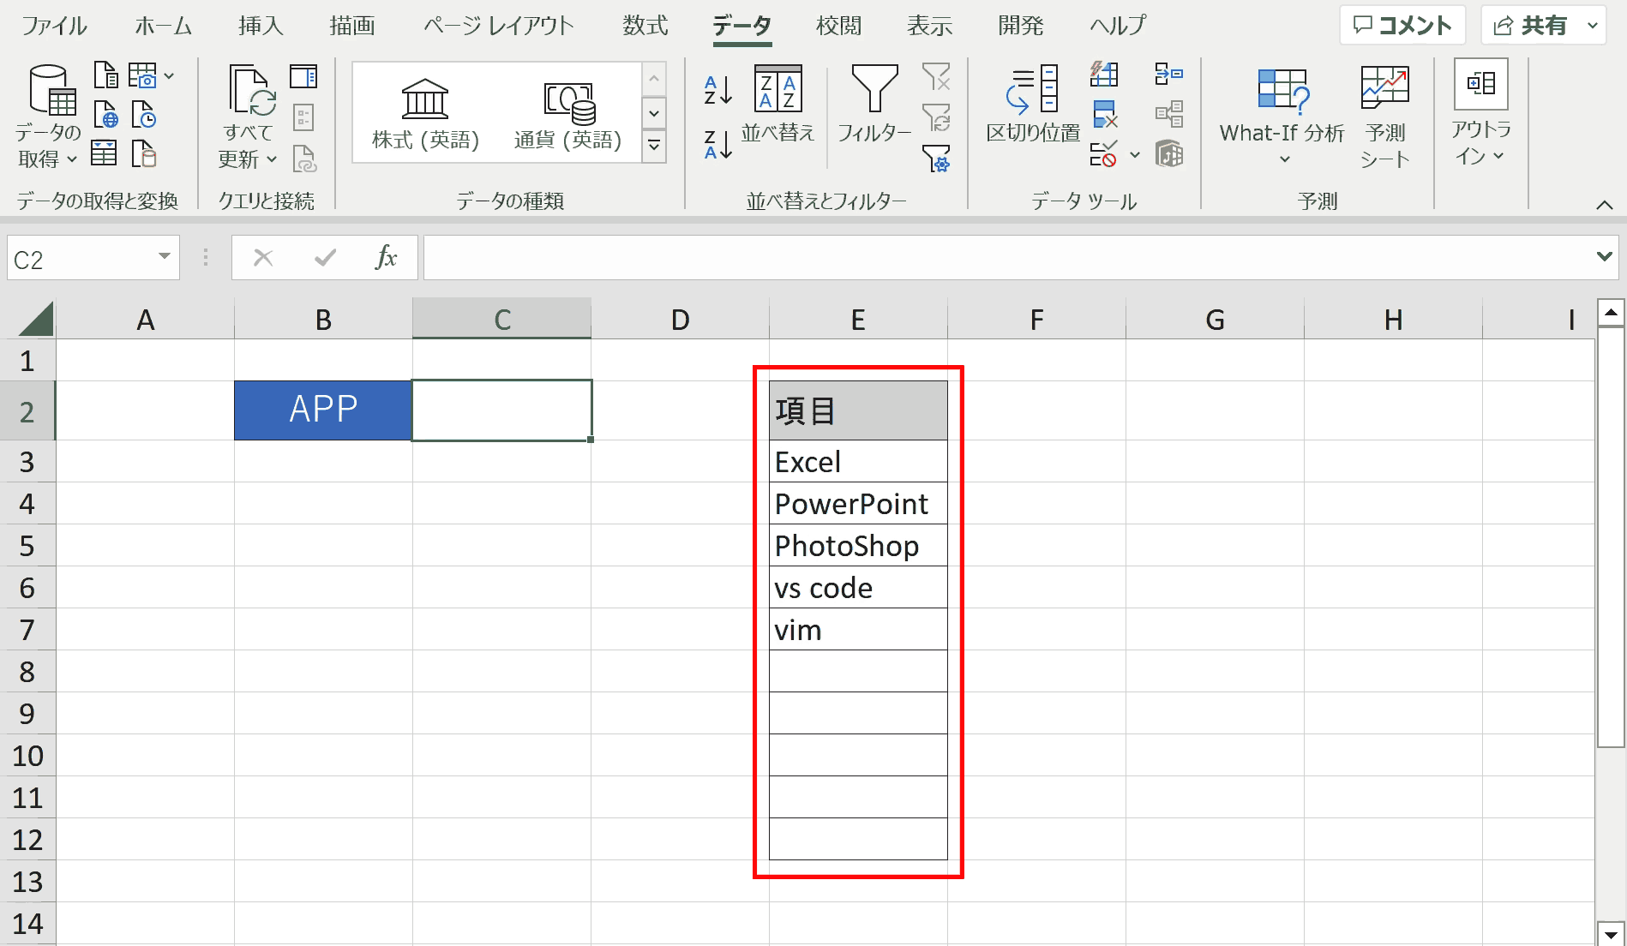Open the 共有 share dropdown arrow
This screenshot has width=1627, height=946.
1593,26
